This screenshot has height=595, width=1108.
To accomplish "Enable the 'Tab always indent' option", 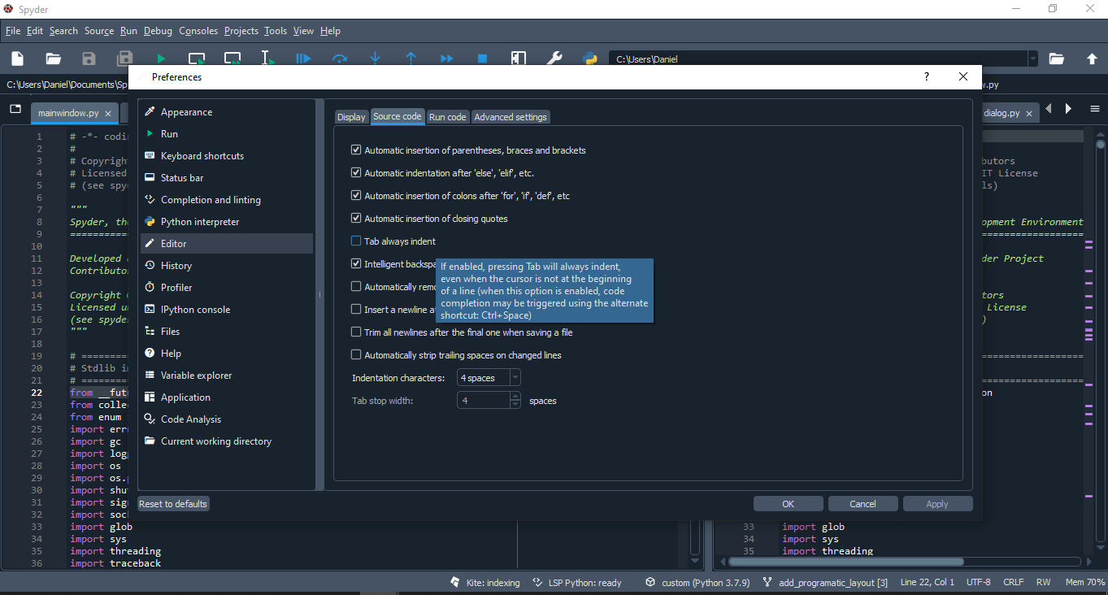I will tap(355, 241).
